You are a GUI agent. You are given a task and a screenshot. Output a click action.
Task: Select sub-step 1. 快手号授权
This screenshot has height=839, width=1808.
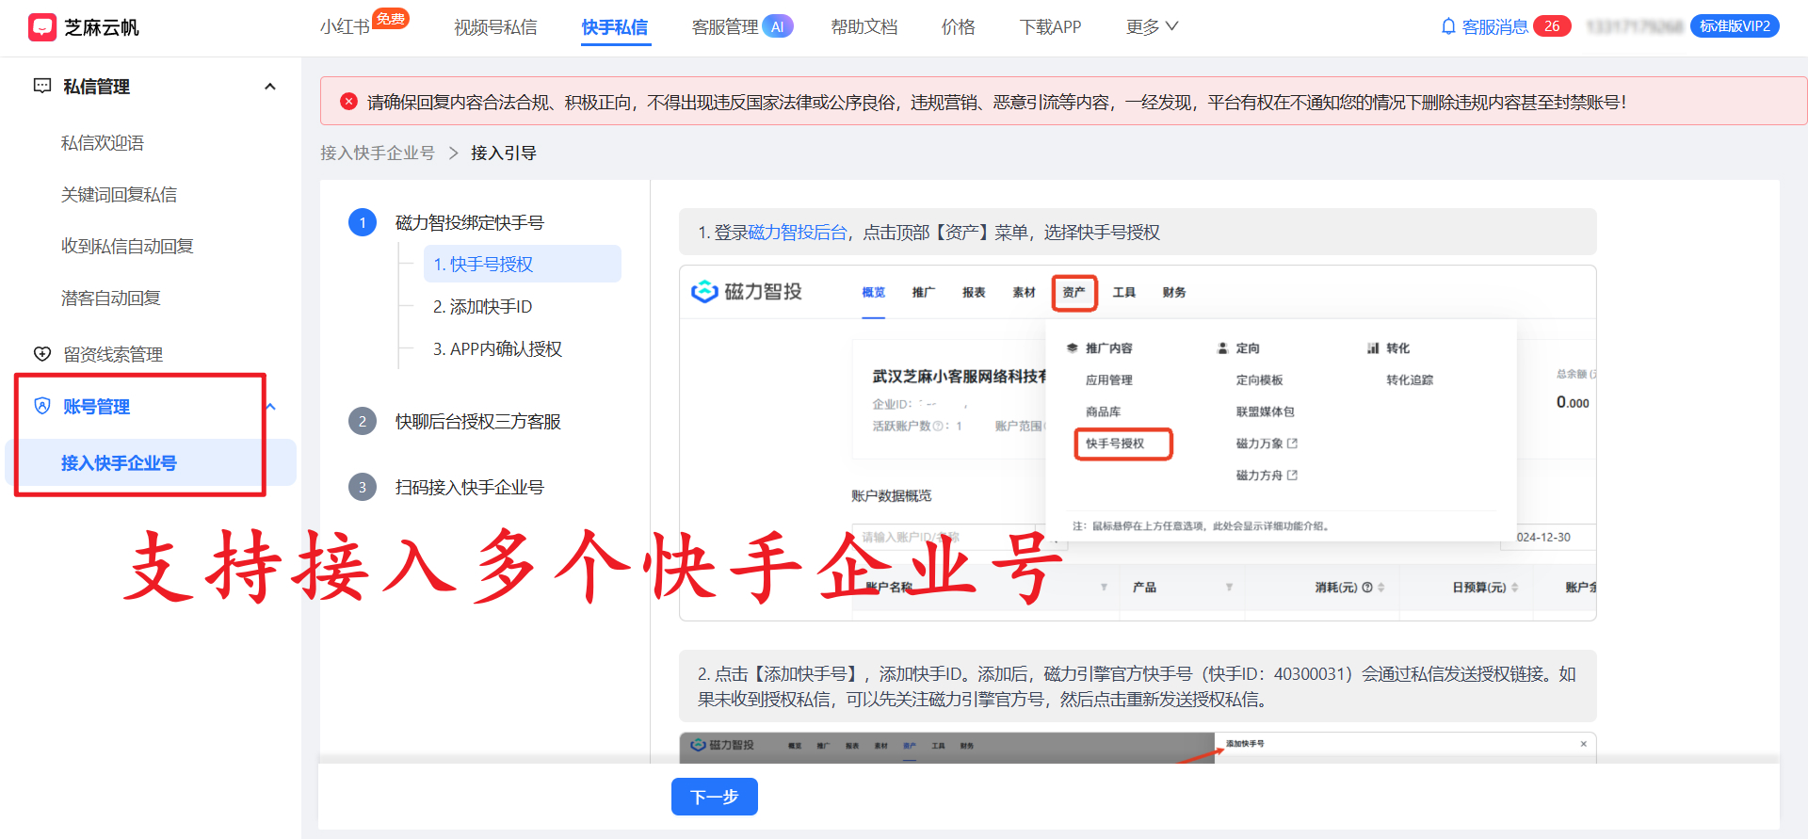523,264
